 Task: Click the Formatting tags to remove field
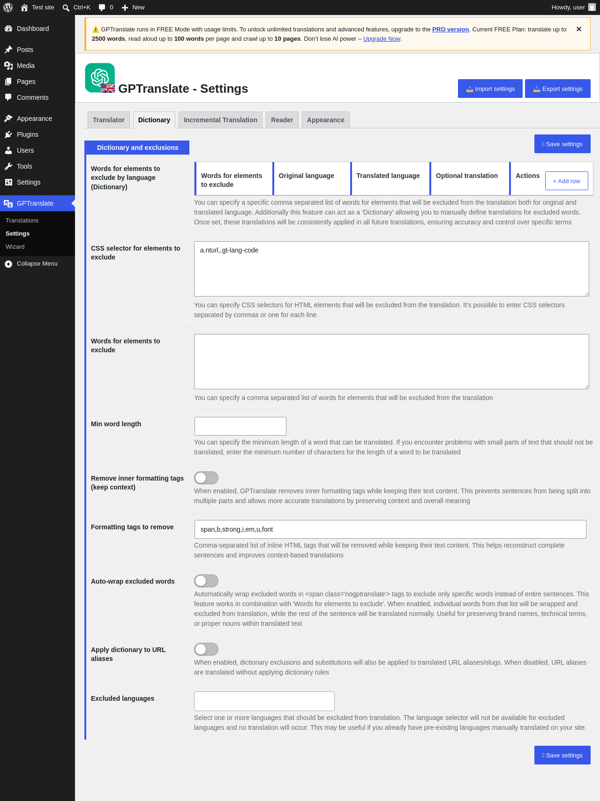[x=390, y=529]
